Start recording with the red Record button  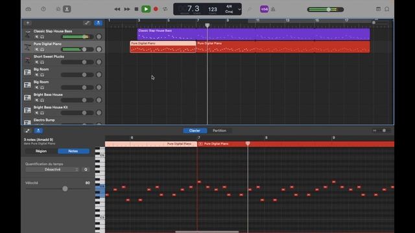156,9
